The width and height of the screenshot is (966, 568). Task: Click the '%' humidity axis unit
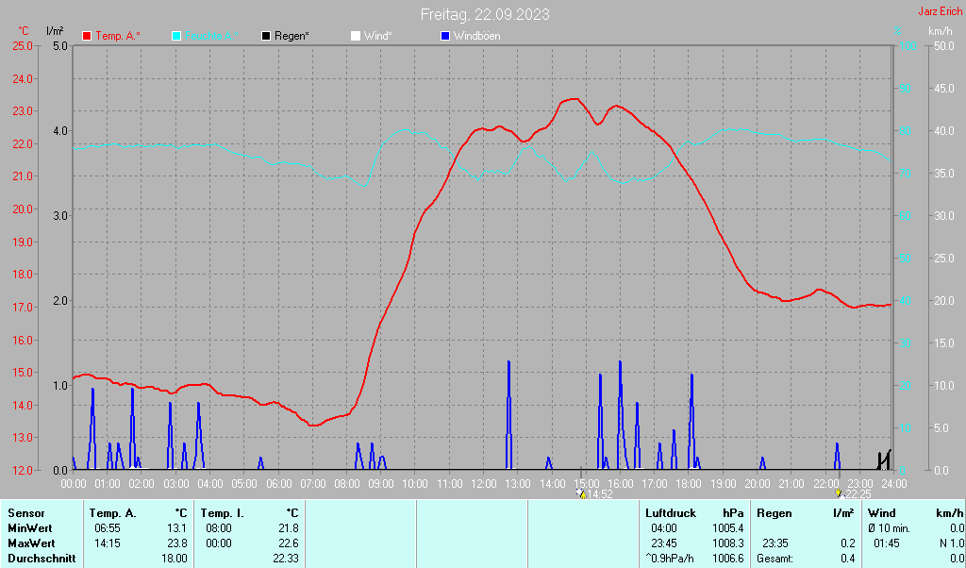coord(898,31)
